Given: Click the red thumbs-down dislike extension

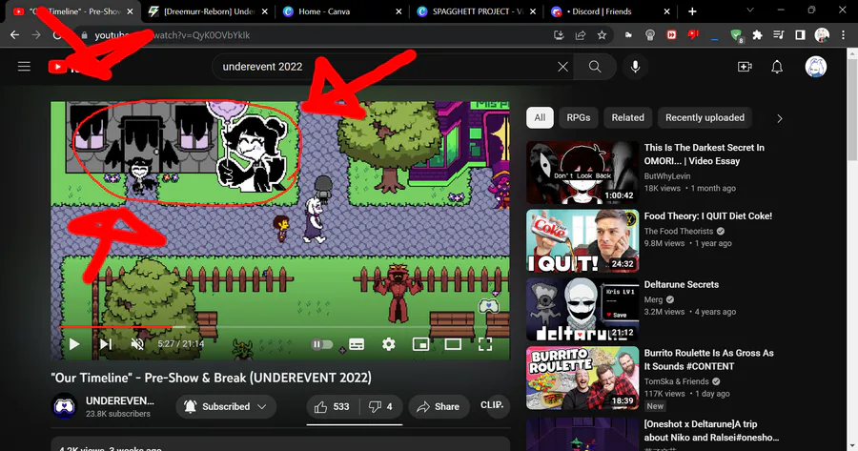Looking at the screenshot, I should pyautogui.click(x=693, y=35).
